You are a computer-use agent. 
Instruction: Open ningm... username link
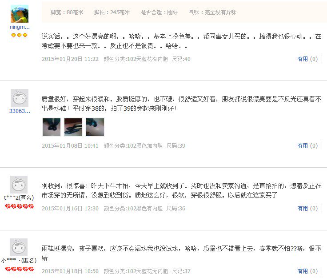click(20, 27)
